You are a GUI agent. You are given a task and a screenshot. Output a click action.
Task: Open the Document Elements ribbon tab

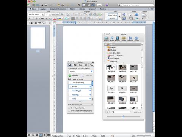click(x=58, y=9)
